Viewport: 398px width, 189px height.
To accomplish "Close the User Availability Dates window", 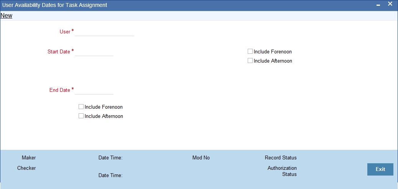I will [390, 4].
